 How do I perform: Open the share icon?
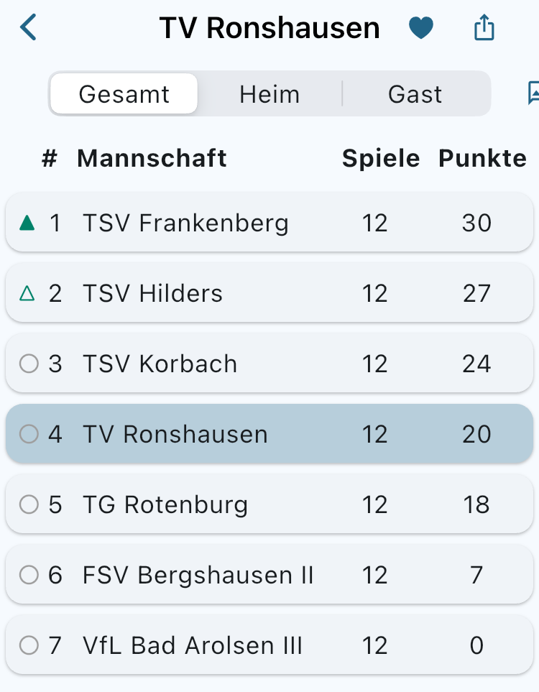click(x=484, y=28)
